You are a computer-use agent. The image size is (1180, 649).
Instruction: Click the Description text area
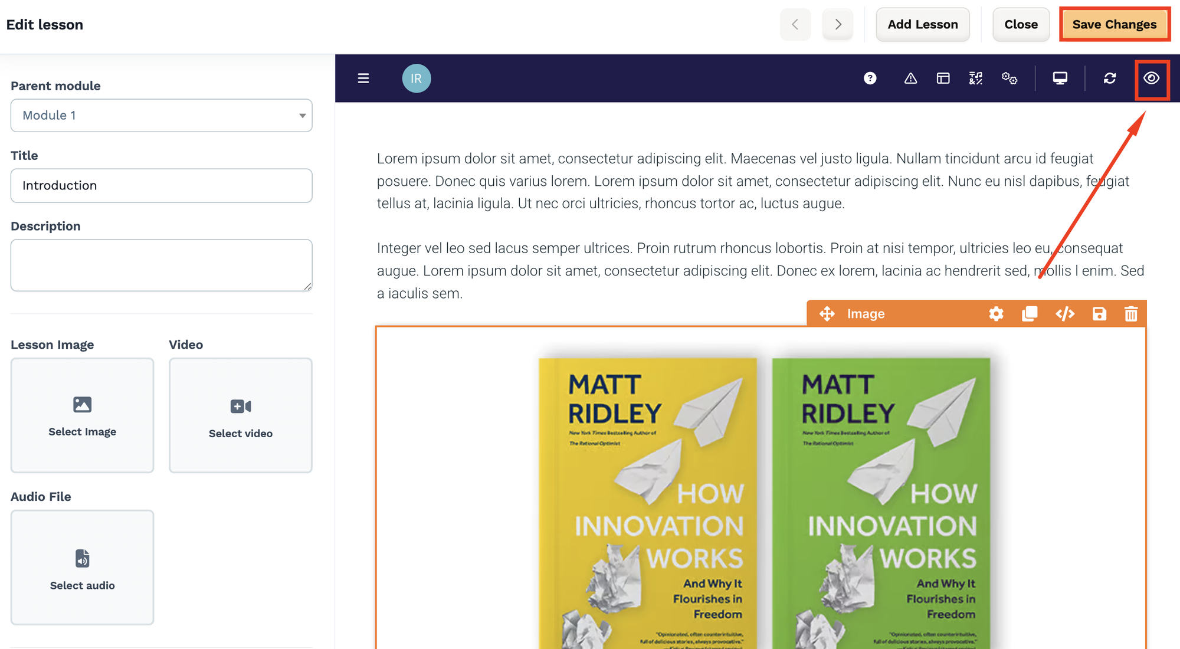[161, 265]
